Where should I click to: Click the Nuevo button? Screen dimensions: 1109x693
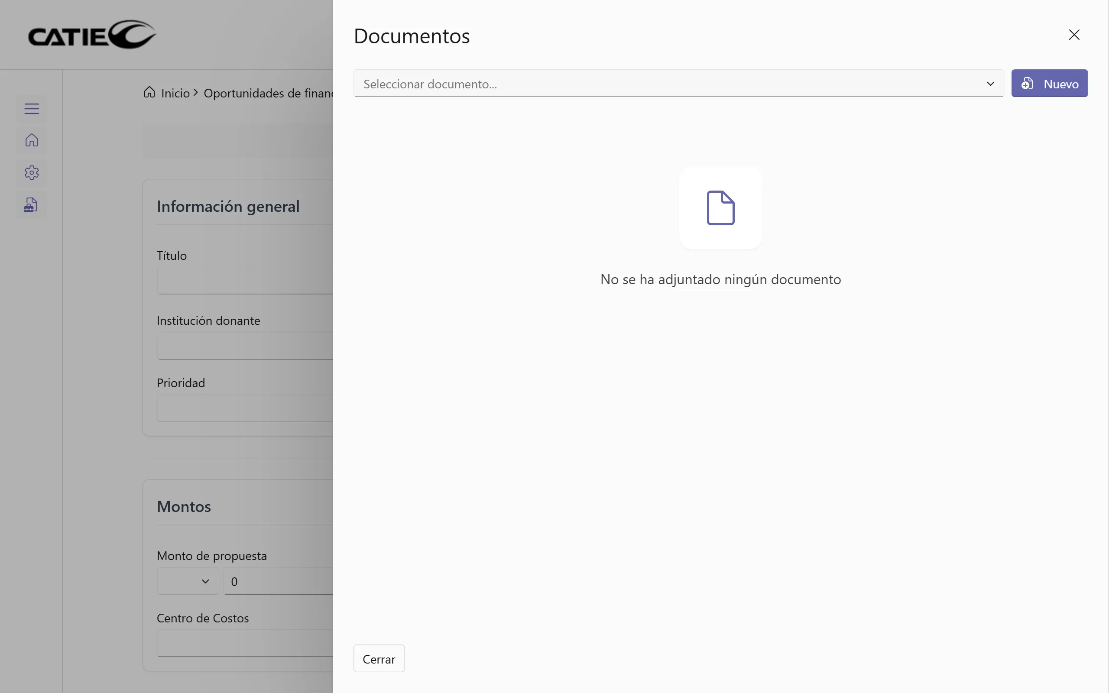point(1049,84)
